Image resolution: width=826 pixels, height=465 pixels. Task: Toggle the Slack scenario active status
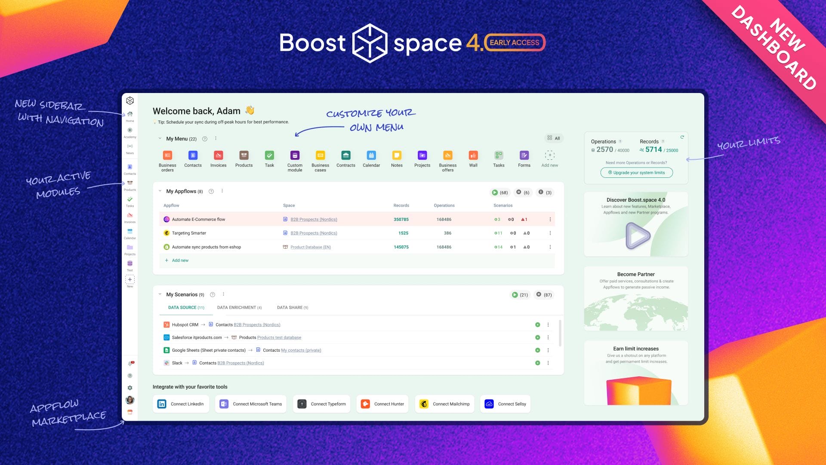coord(537,363)
